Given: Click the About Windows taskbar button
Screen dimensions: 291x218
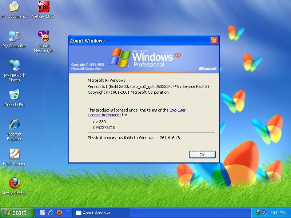Looking at the screenshot, I should [101, 213].
